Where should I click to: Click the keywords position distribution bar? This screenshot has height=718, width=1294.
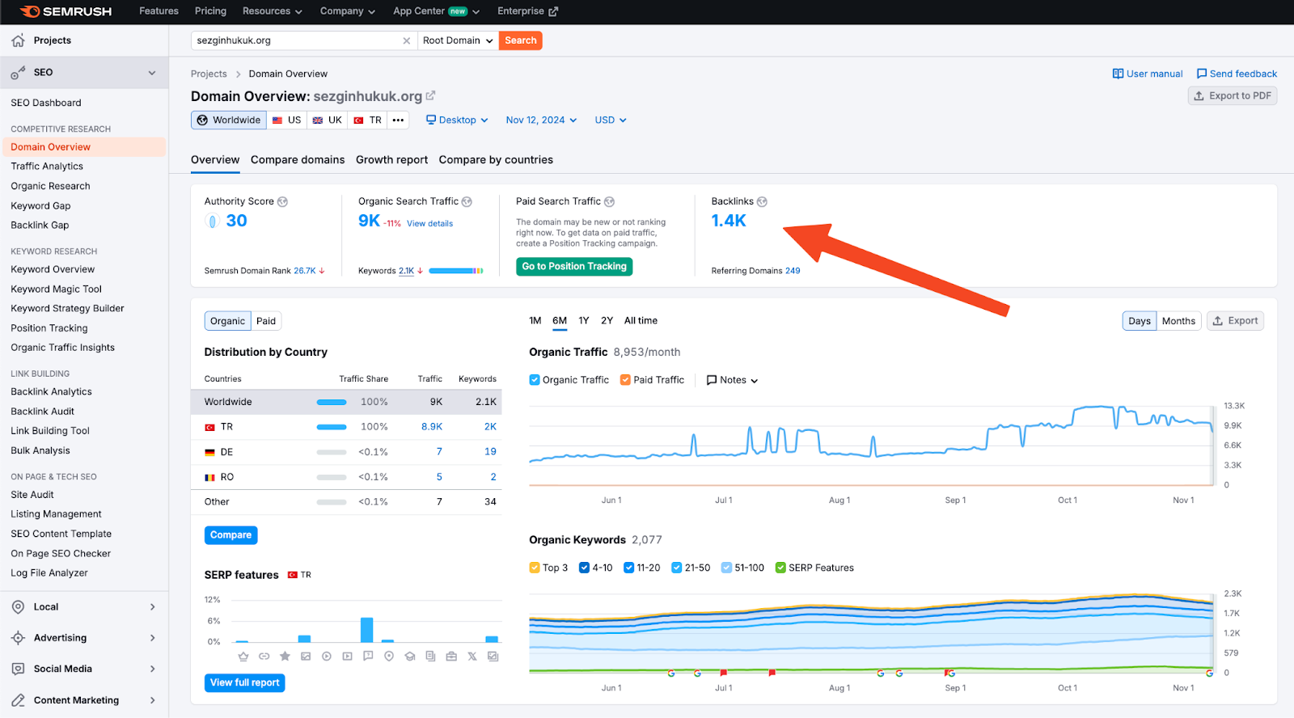456,271
